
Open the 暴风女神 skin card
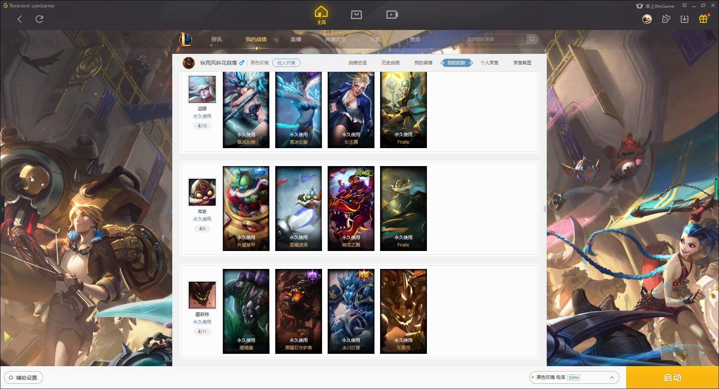[x=246, y=110]
